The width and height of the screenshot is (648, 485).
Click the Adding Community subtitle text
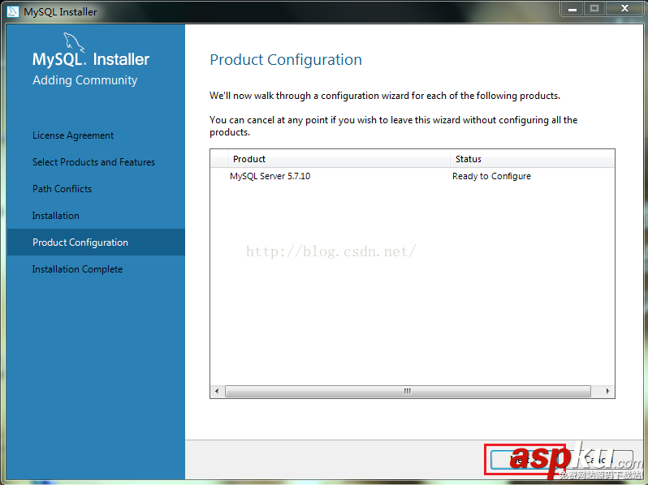[84, 80]
